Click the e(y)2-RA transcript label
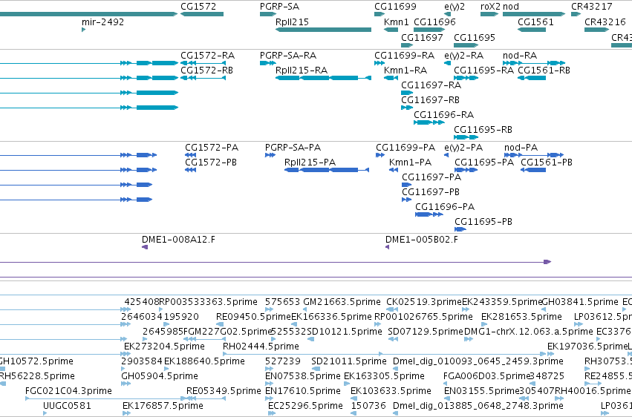The image size is (632, 417). tap(463, 55)
